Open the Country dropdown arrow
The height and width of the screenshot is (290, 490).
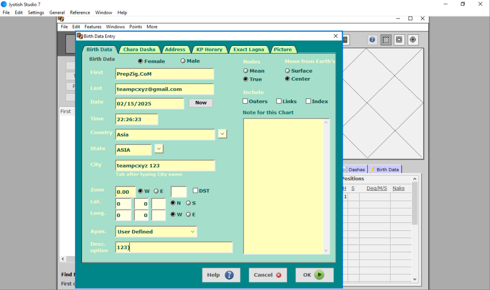tap(222, 134)
